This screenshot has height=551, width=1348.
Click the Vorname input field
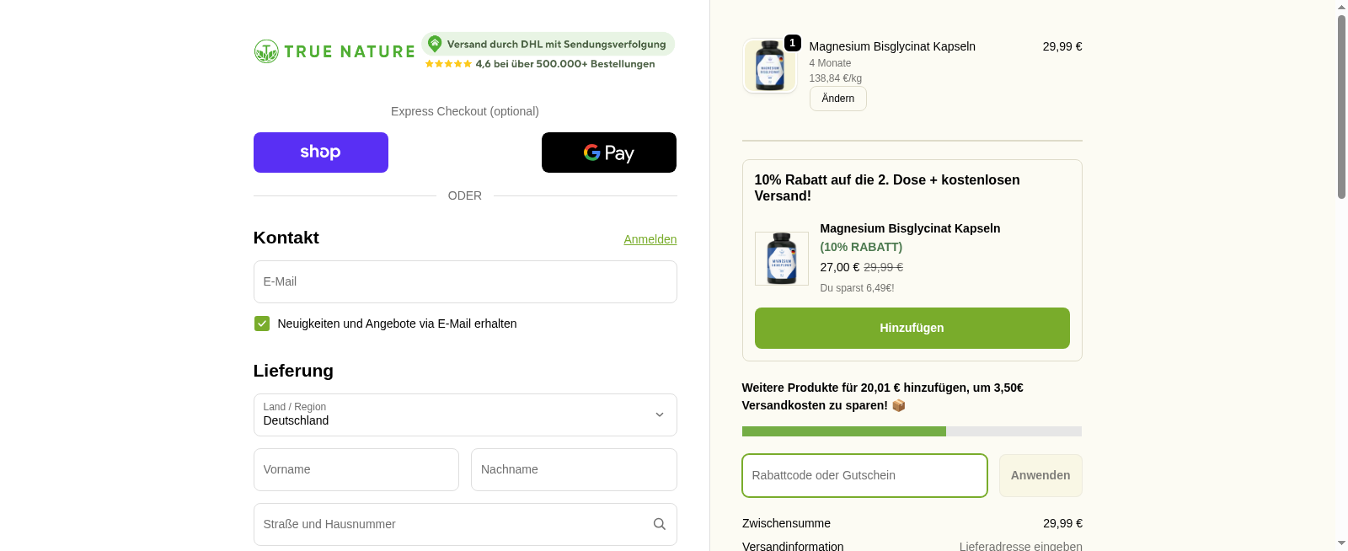(356, 469)
